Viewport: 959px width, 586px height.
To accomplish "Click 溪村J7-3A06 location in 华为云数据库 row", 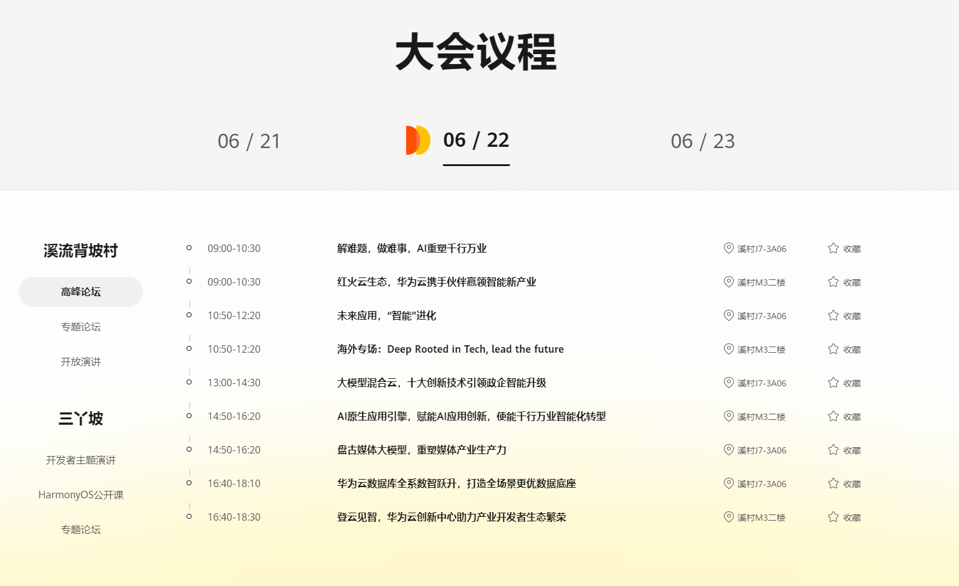I will (x=762, y=484).
